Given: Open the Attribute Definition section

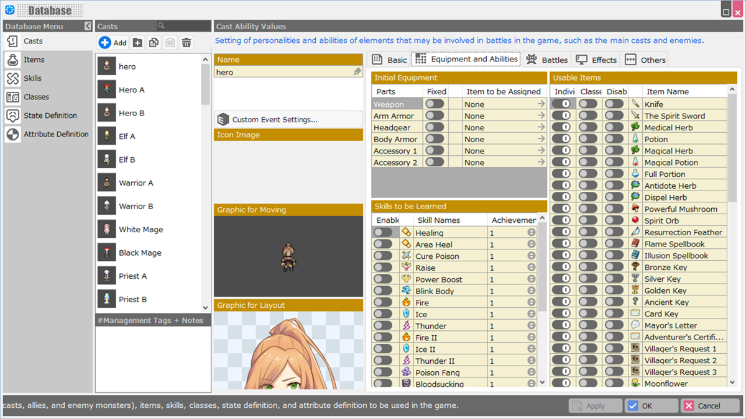Looking at the screenshot, I should click(x=13, y=134).
